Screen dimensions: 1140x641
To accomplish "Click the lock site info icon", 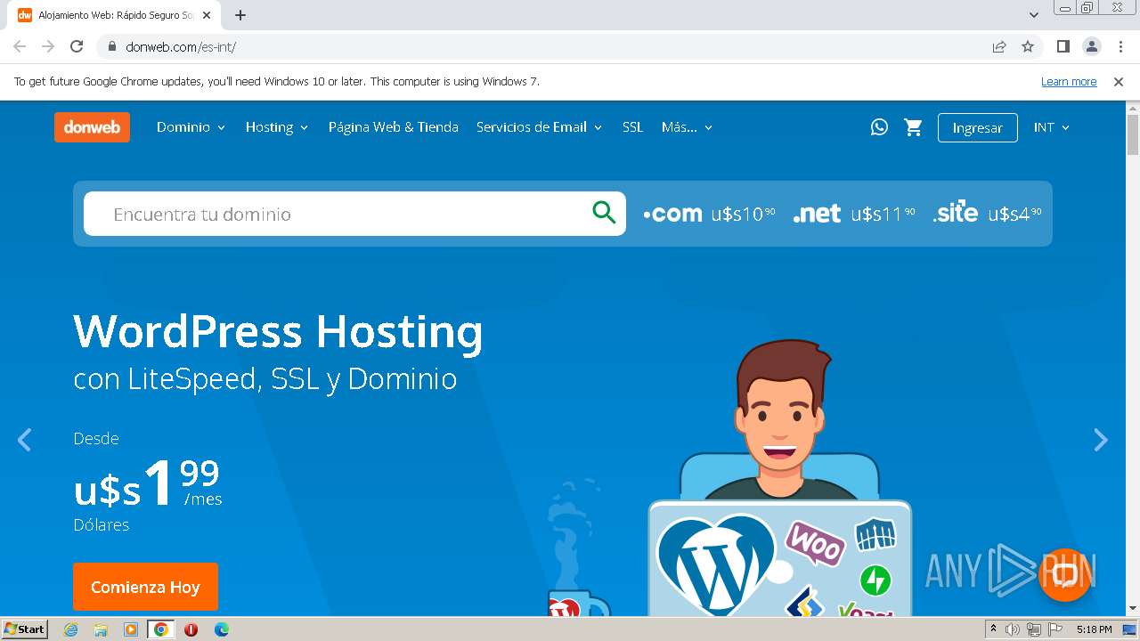I will click(x=112, y=46).
